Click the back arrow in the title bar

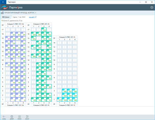3,2
